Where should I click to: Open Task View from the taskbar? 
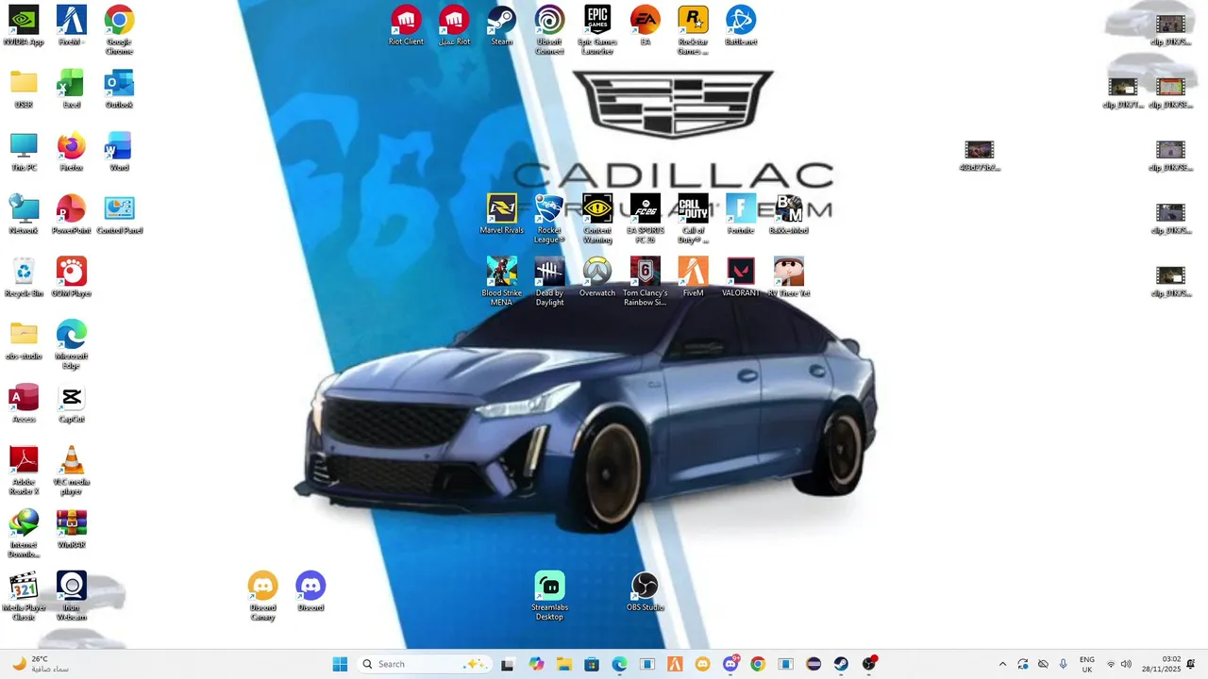point(507,664)
